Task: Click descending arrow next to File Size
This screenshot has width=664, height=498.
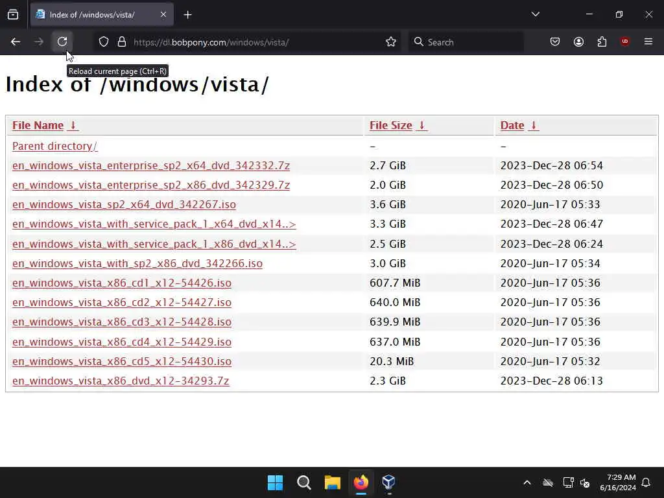Action: [421, 125]
